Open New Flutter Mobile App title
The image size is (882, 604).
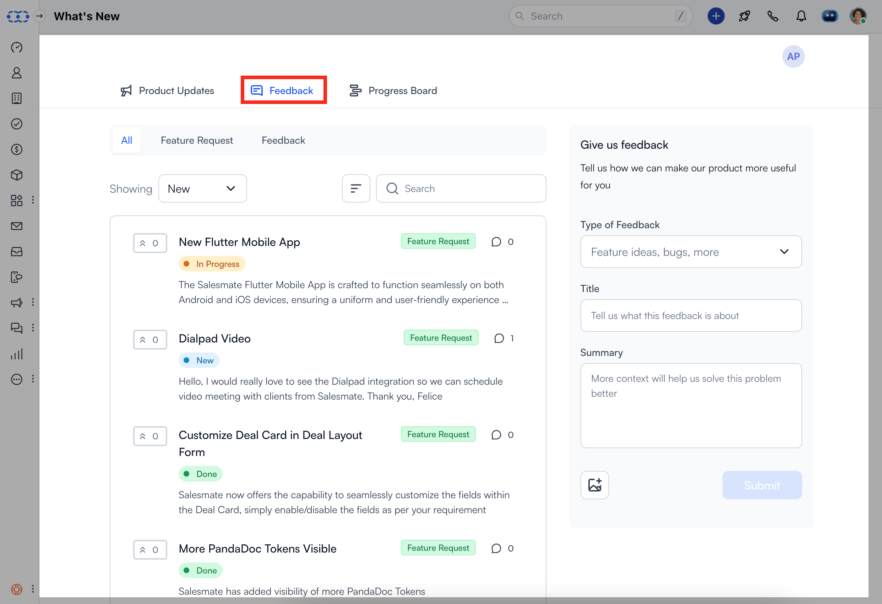[x=239, y=242]
